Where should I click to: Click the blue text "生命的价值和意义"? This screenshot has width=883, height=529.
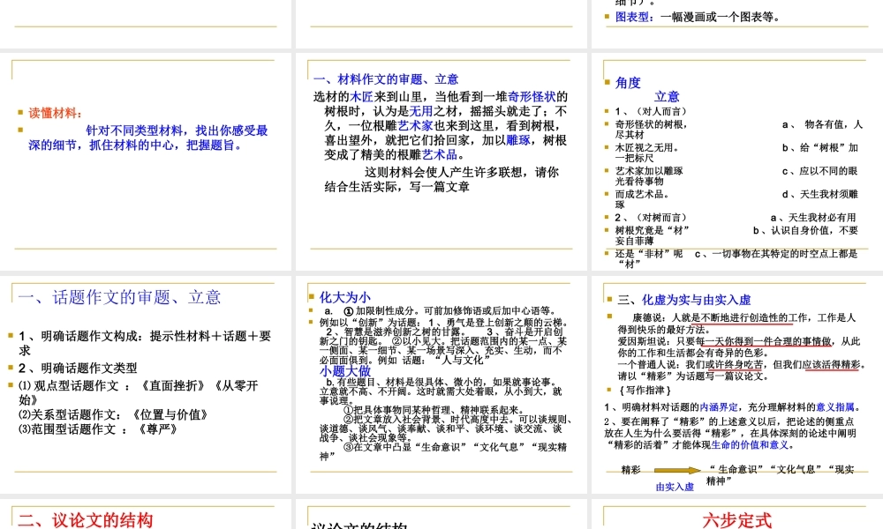(x=750, y=445)
